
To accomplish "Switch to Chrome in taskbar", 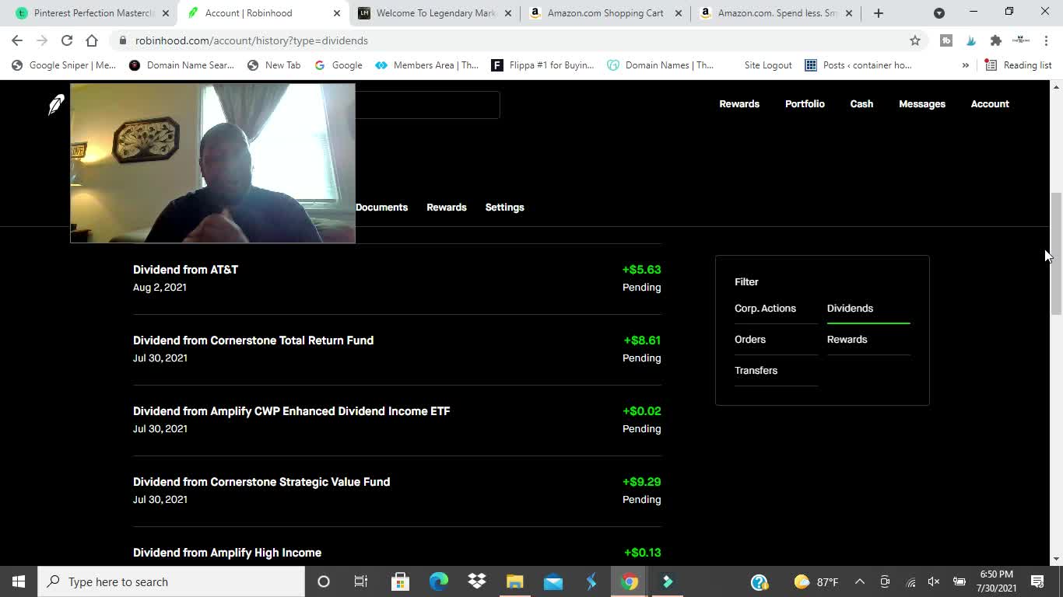I will tap(630, 581).
